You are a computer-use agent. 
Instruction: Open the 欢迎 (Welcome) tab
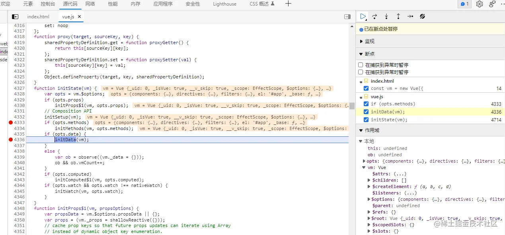[x=5, y=4]
